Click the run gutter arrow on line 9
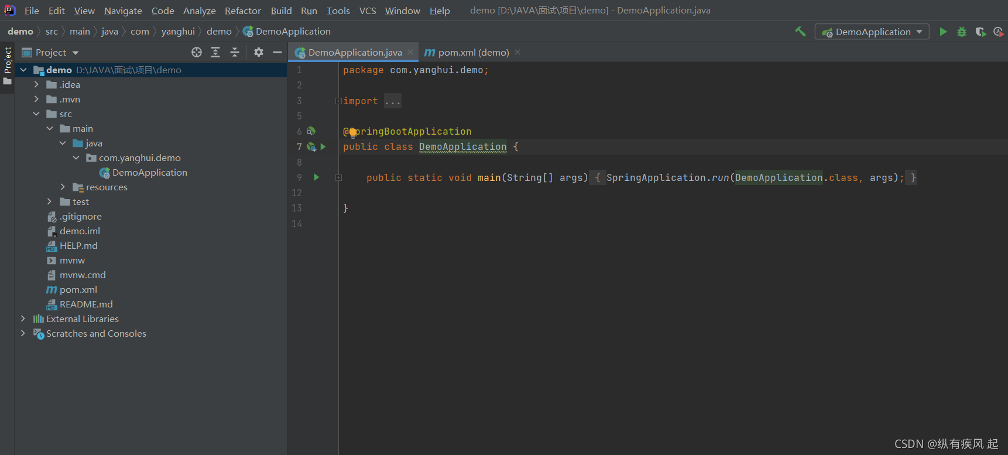Screen dimensions: 1008x455 [317, 177]
